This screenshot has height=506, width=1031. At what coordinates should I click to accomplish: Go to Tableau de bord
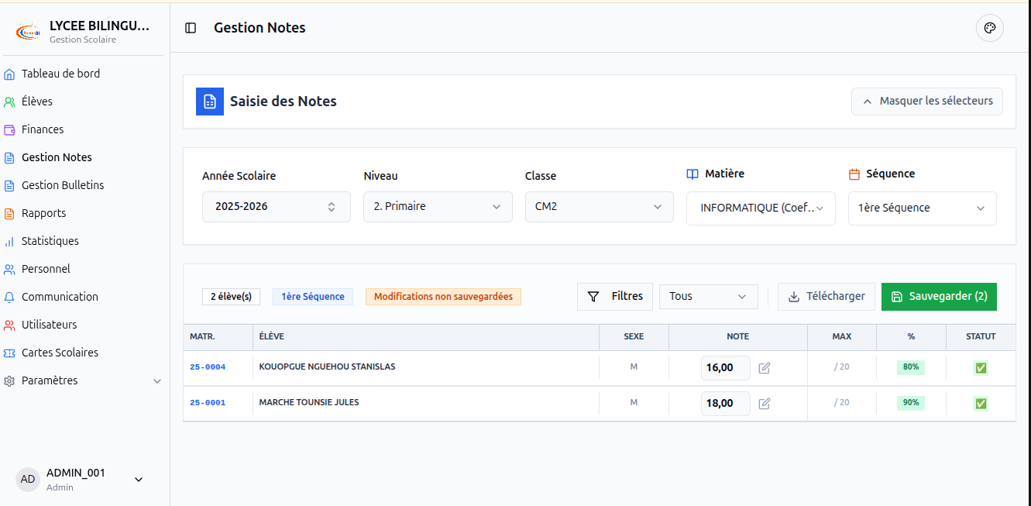pyautogui.click(x=60, y=74)
